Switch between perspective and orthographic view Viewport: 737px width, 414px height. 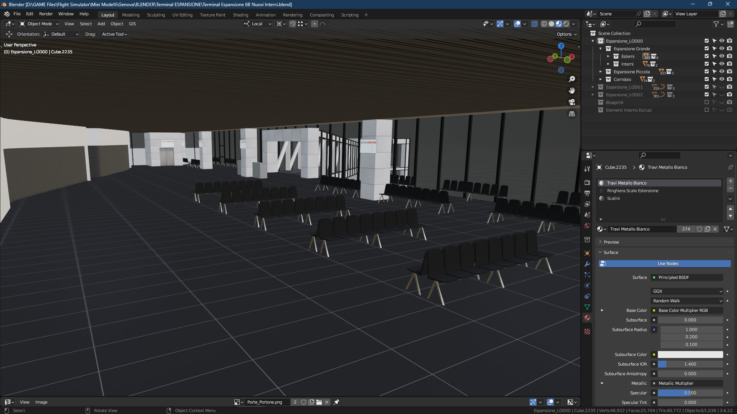tap(572, 114)
